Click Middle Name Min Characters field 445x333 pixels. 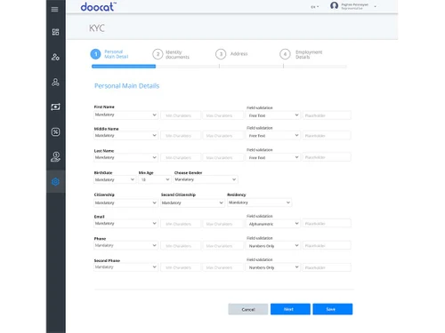click(181, 136)
